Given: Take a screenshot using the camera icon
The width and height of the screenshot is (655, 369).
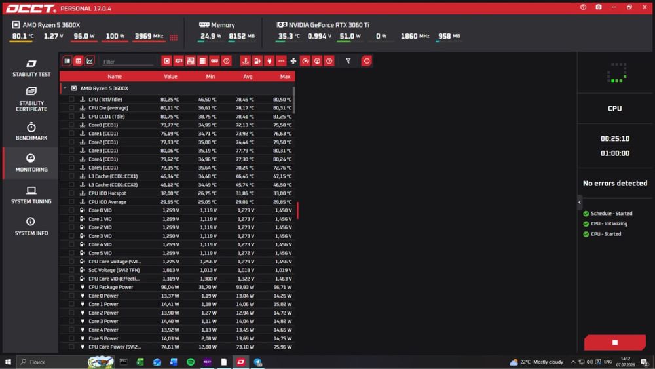Looking at the screenshot, I should pos(599,7).
